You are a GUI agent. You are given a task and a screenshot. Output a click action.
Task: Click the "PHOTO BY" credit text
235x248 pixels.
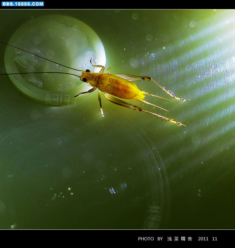tap(150, 239)
